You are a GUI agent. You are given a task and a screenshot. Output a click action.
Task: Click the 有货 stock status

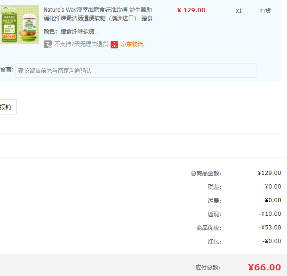coord(265,10)
